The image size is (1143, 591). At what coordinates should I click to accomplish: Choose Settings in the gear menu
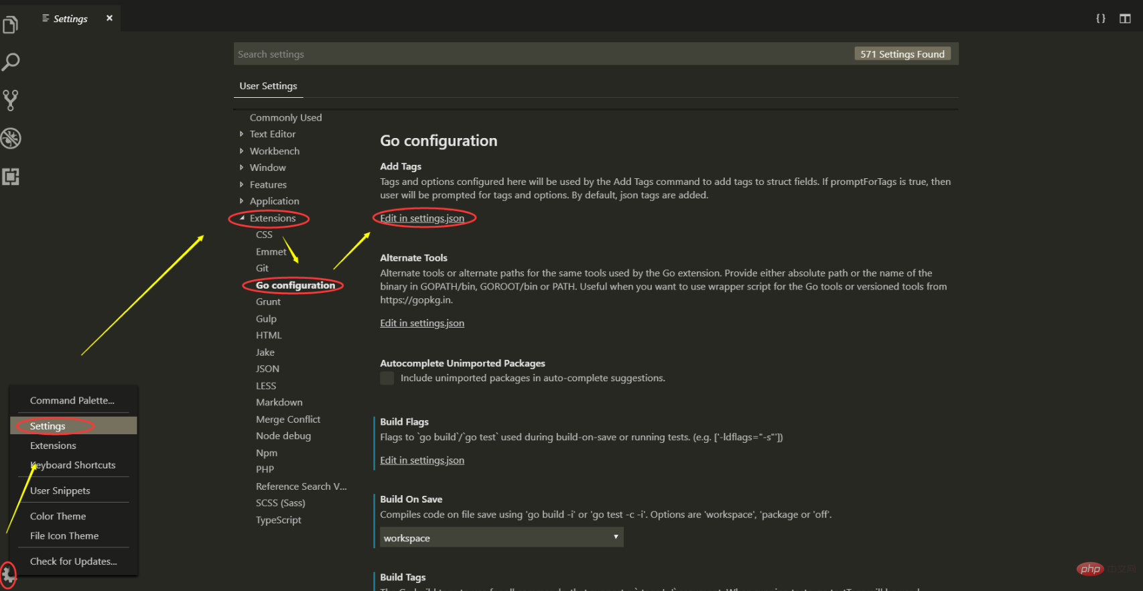[73, 425]
